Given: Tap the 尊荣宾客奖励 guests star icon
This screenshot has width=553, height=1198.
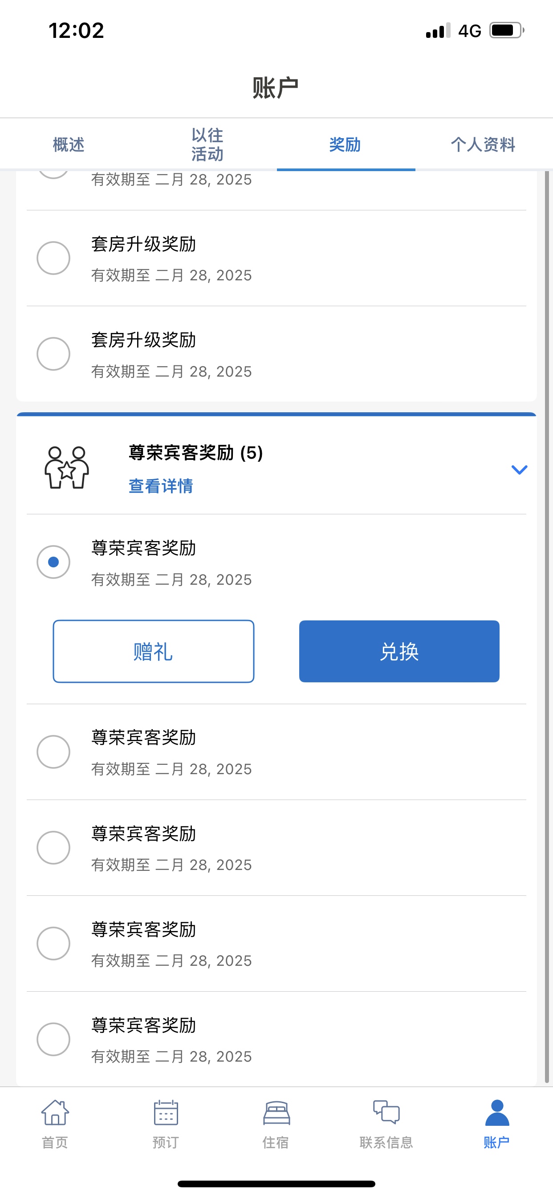Looking at the screenshot, I should coord(67,468).
